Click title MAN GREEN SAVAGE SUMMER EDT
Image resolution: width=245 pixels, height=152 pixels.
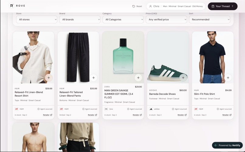[119, 94]
